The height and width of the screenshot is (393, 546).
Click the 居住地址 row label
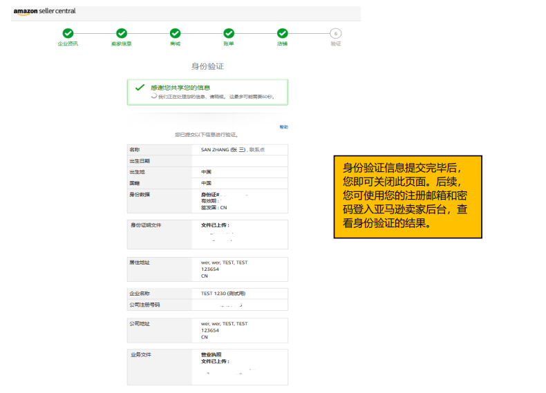pos(140,262)
